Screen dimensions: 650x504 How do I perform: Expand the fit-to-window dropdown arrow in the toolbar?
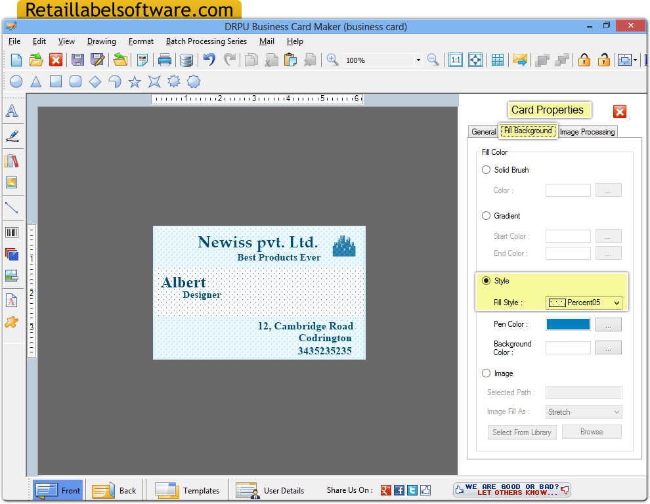point(636,60)
